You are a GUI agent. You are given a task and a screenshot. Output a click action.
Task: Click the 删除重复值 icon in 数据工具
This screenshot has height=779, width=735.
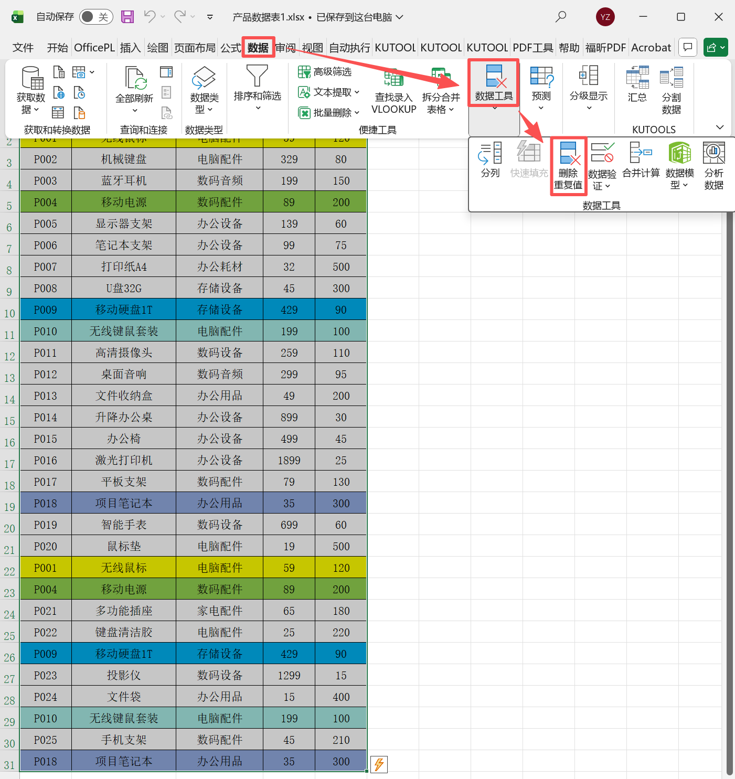tap(568, 163)
